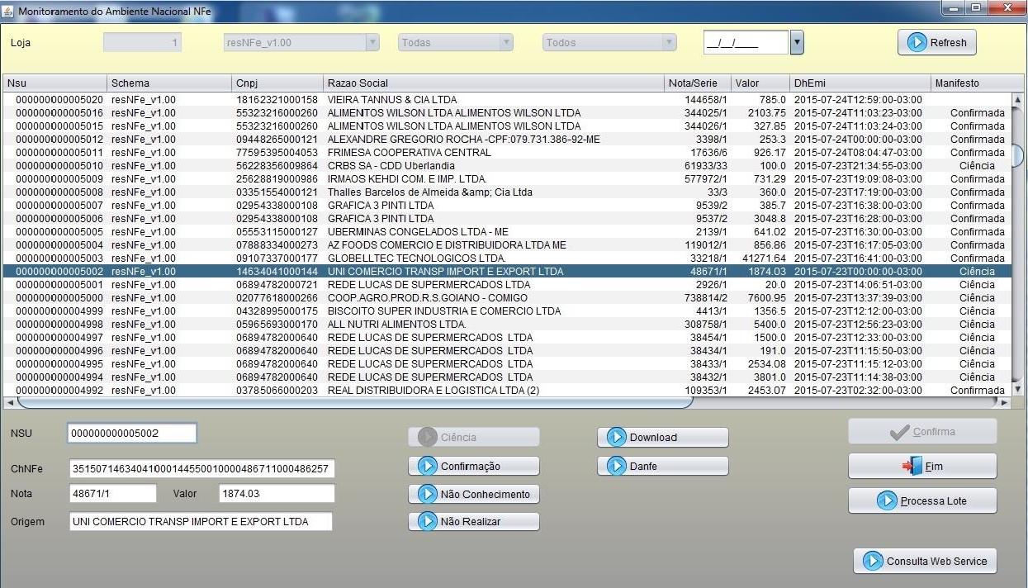
Task: Click the Nota field showing 48671/1
Action: coord(113,493)
